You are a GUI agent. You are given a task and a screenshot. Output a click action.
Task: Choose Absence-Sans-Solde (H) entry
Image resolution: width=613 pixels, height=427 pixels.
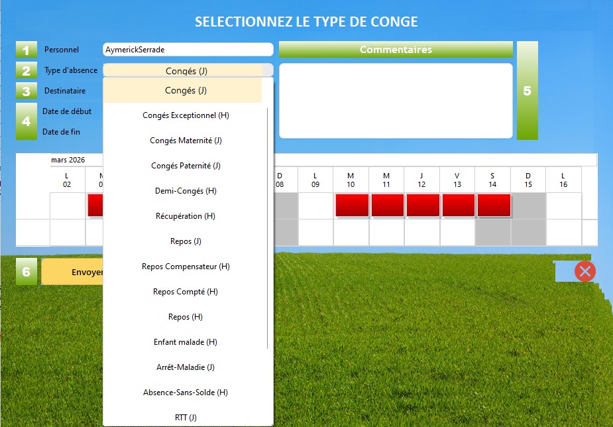pos(186,393)
